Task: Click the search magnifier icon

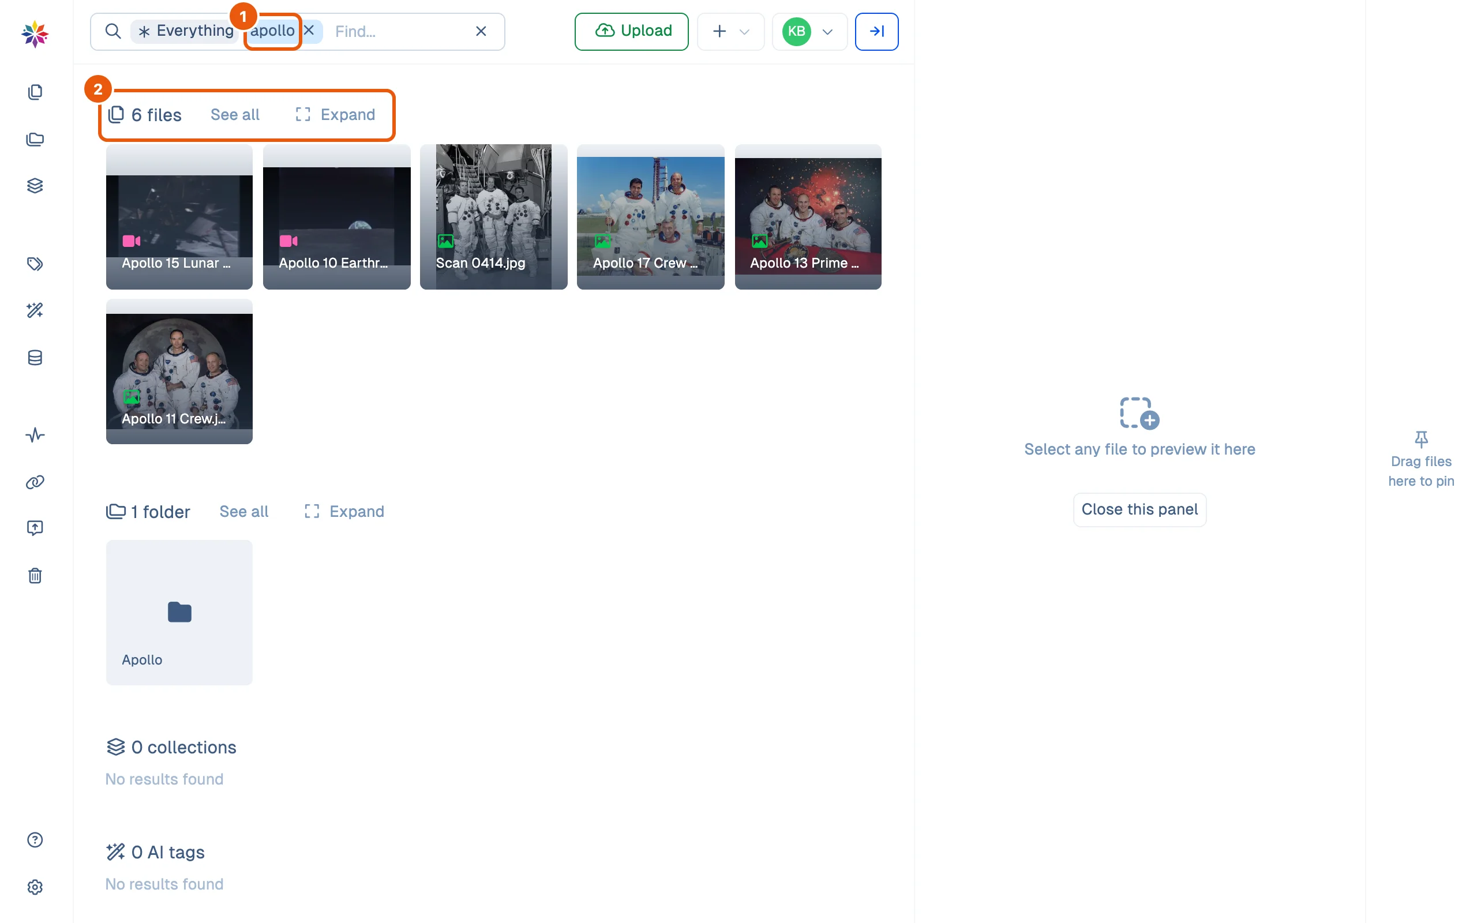Action: pos(113,31)
